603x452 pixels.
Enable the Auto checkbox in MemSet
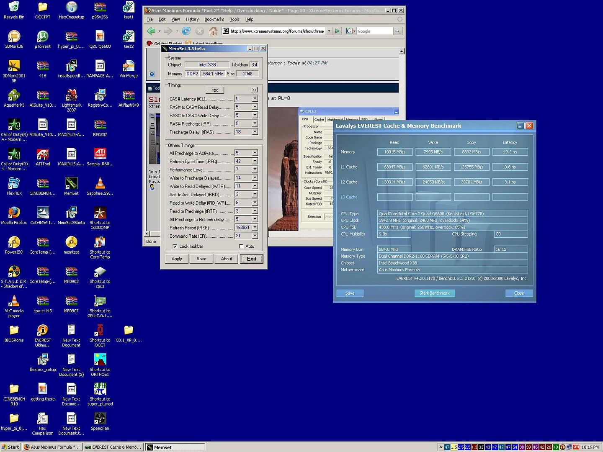pos(241,247)
